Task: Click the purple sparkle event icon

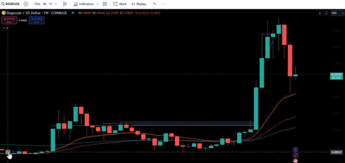Action: click(x=295, y=150)
